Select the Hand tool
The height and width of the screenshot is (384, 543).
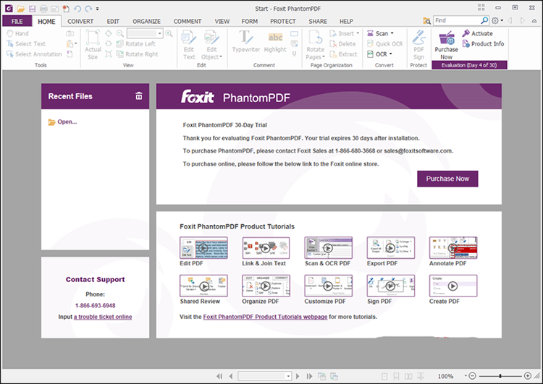coord(17,33)
